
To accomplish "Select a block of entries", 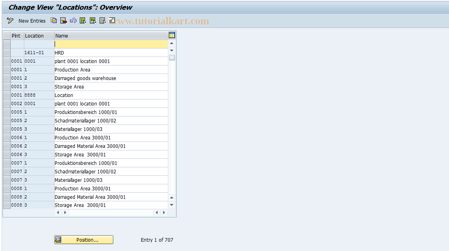I will pos(92,20).
